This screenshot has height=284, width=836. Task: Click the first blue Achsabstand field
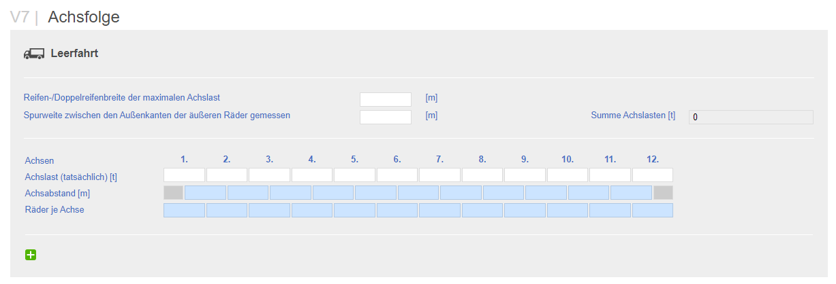click(206, 192)
